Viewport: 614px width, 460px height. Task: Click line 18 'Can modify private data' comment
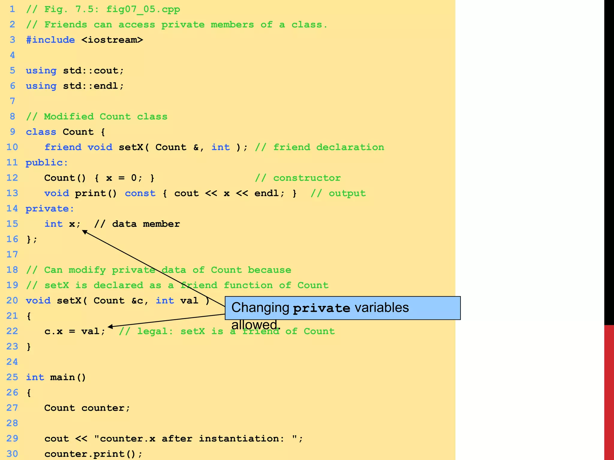coord(159,270)
